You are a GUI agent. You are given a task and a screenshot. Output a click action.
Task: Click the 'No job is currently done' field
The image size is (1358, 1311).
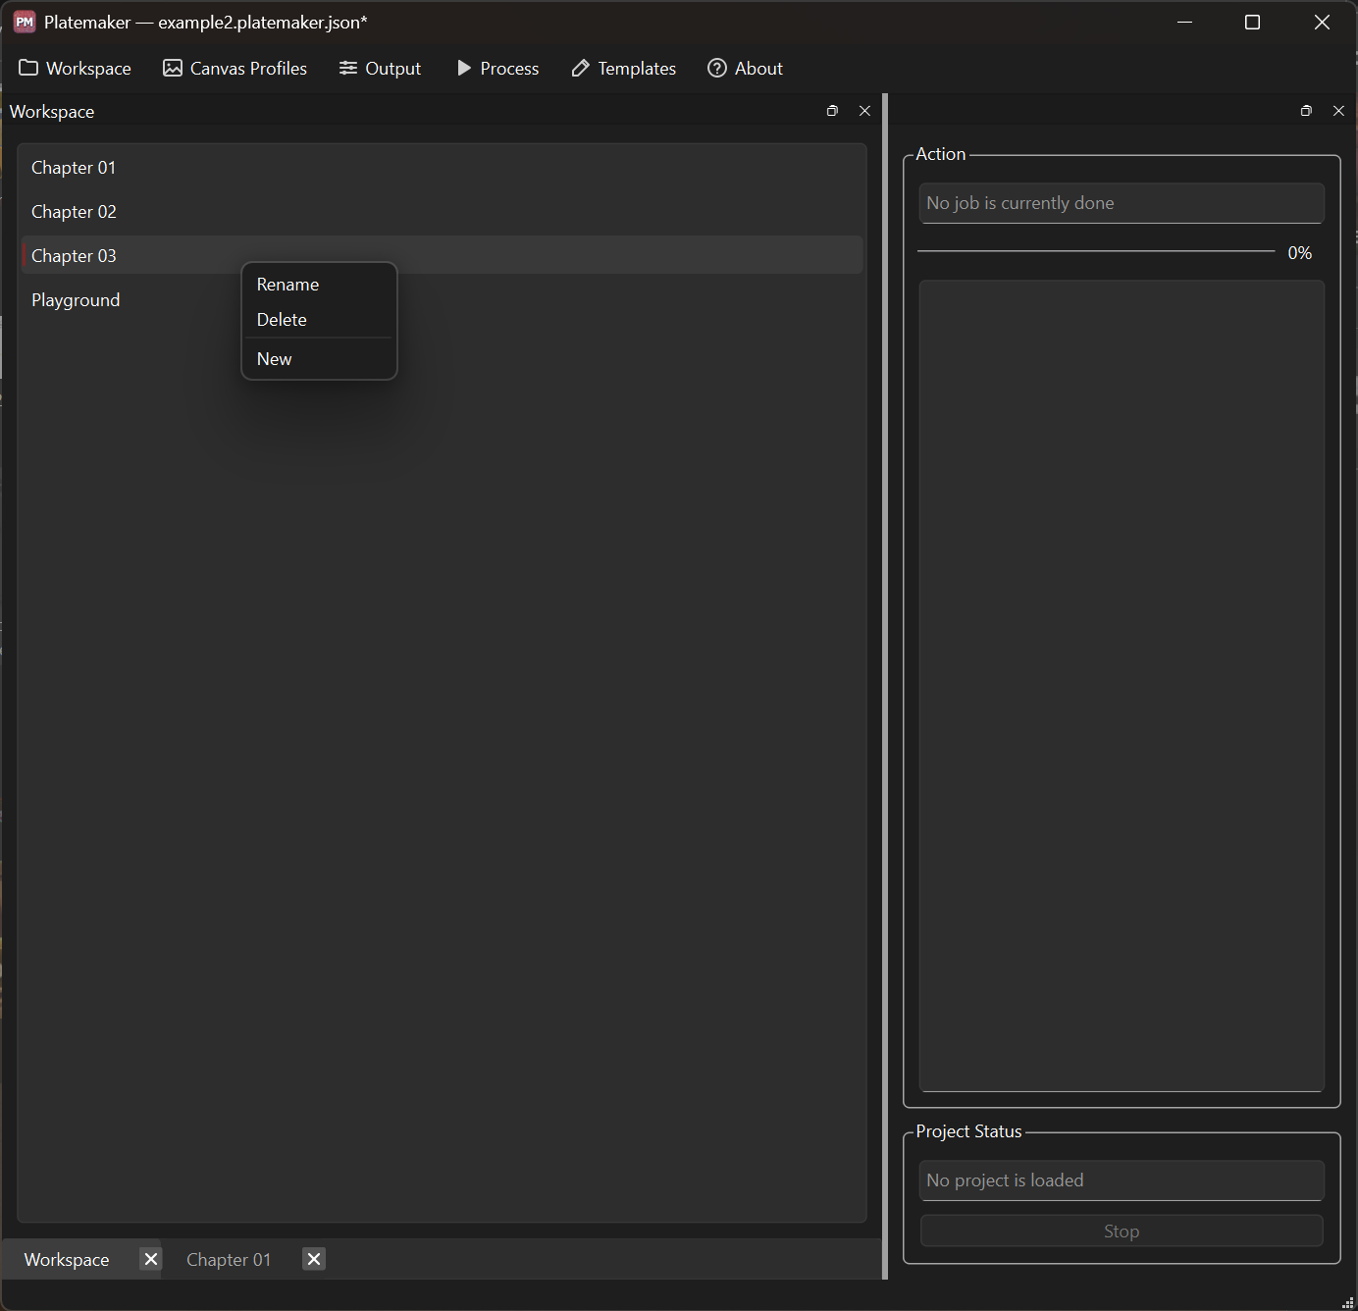pyautogui.click(x=1122, y=203)
